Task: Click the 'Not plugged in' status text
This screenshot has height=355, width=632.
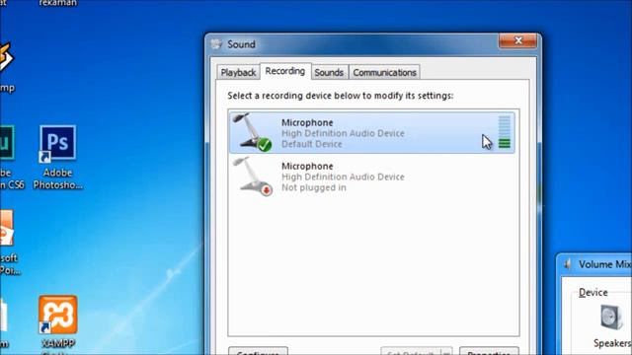Action: 314,187
